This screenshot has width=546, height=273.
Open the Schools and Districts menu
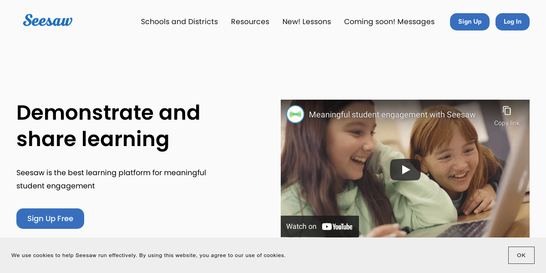179,21
